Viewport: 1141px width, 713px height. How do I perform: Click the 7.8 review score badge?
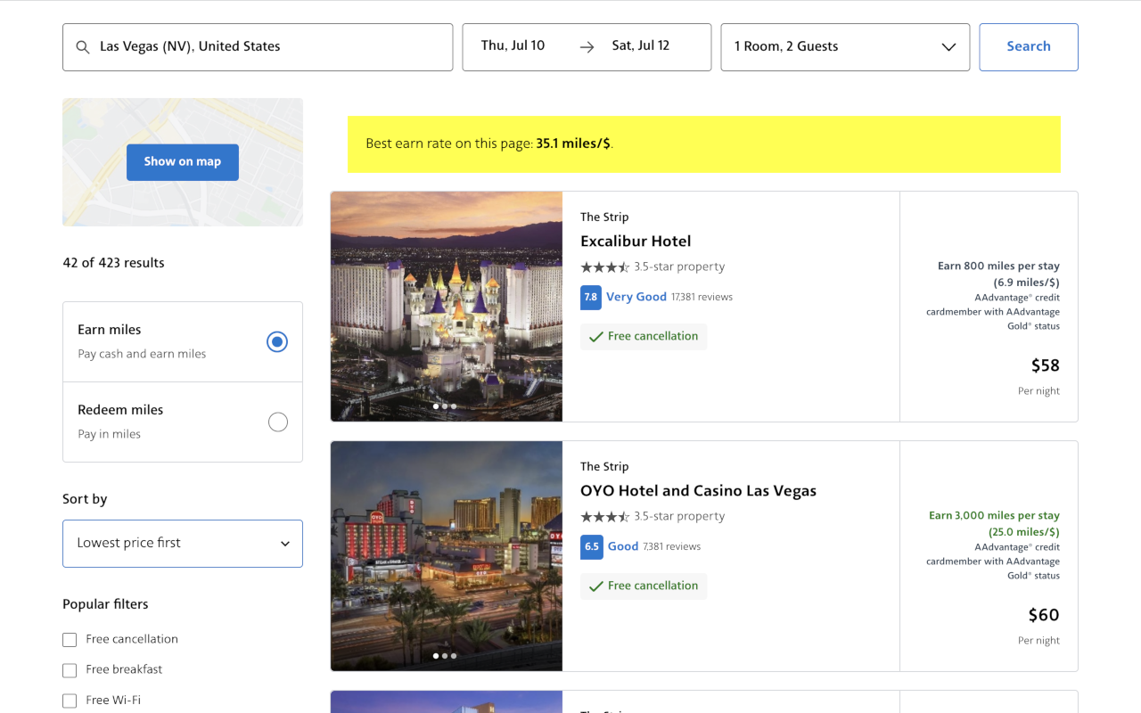tap(590, 298)
